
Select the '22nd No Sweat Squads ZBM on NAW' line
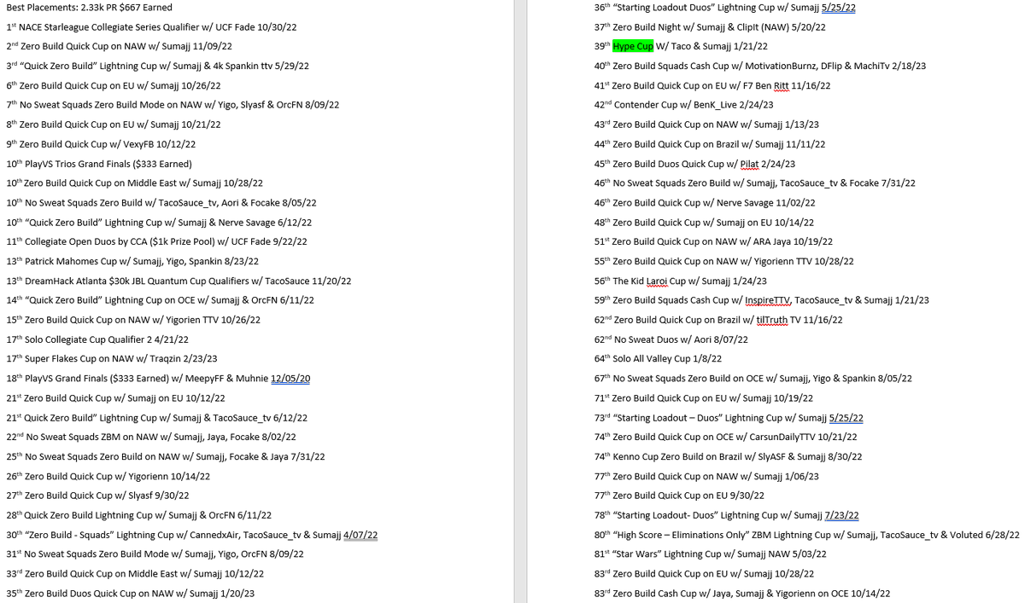pyautogui.click(x=151, y=438)
